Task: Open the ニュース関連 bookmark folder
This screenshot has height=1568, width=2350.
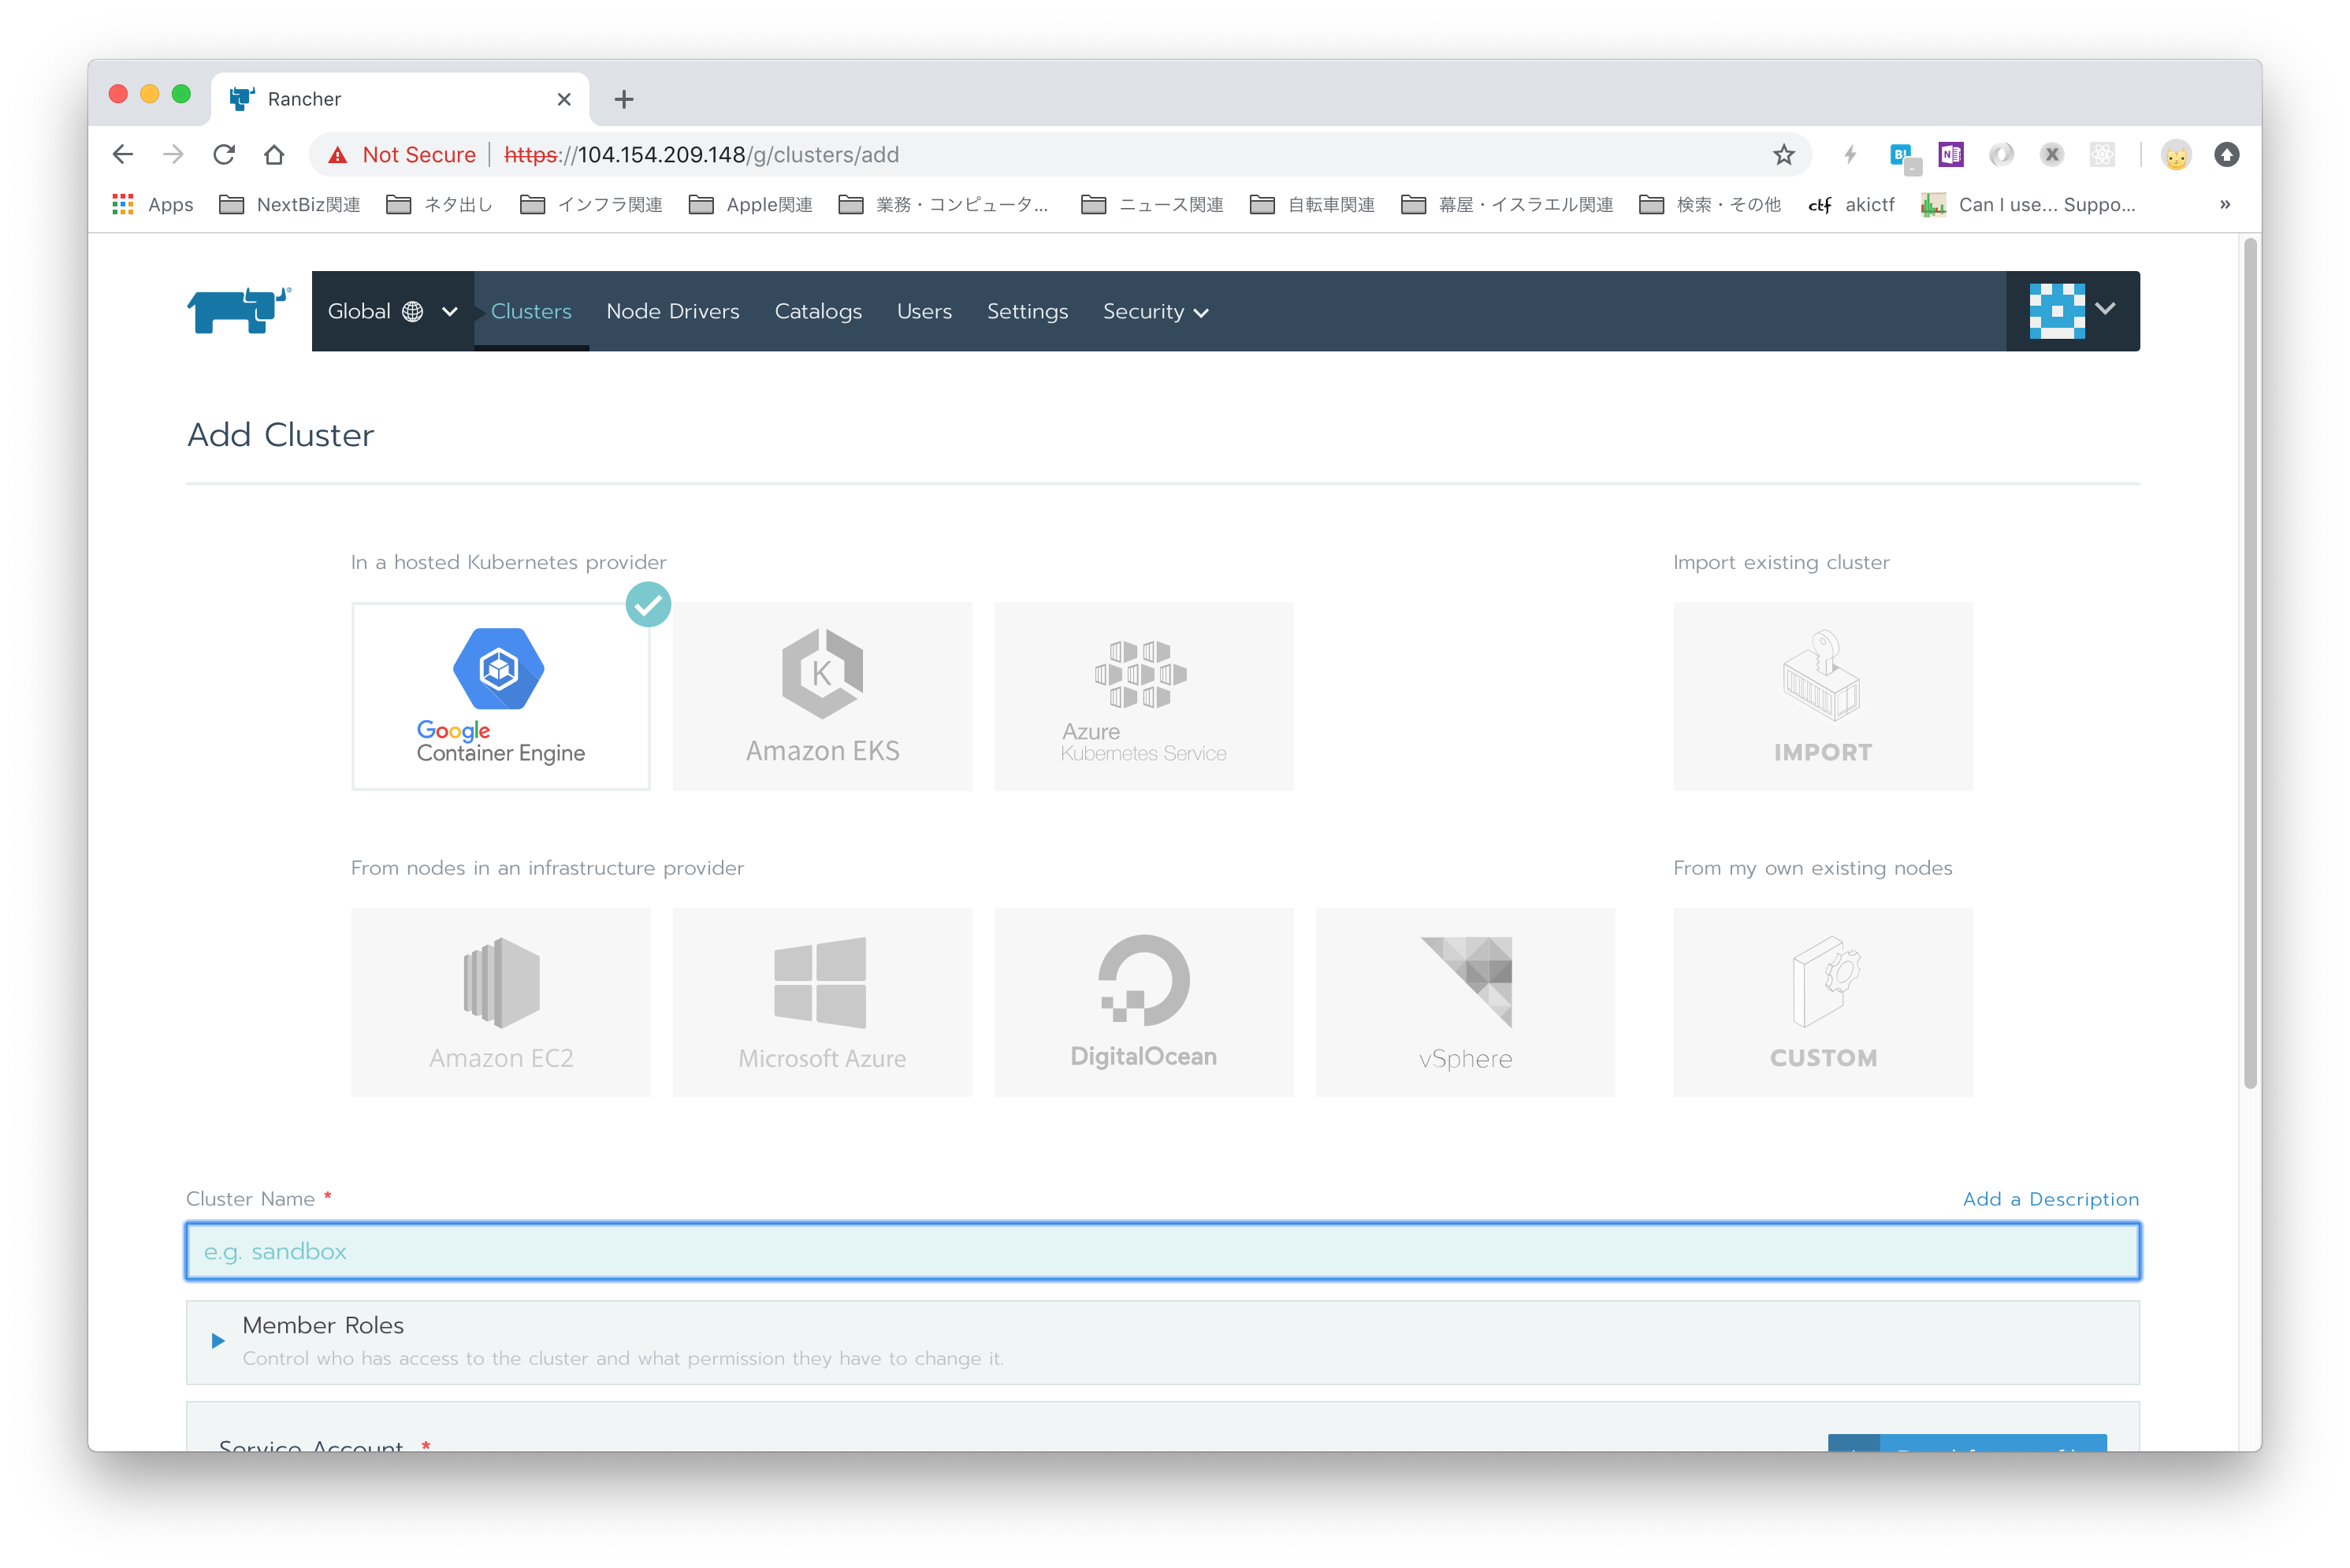Action: coord(1153,204)
